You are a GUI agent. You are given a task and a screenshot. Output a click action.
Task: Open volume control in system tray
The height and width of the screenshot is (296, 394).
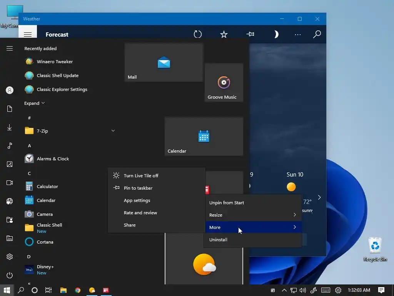pos(303,290)
